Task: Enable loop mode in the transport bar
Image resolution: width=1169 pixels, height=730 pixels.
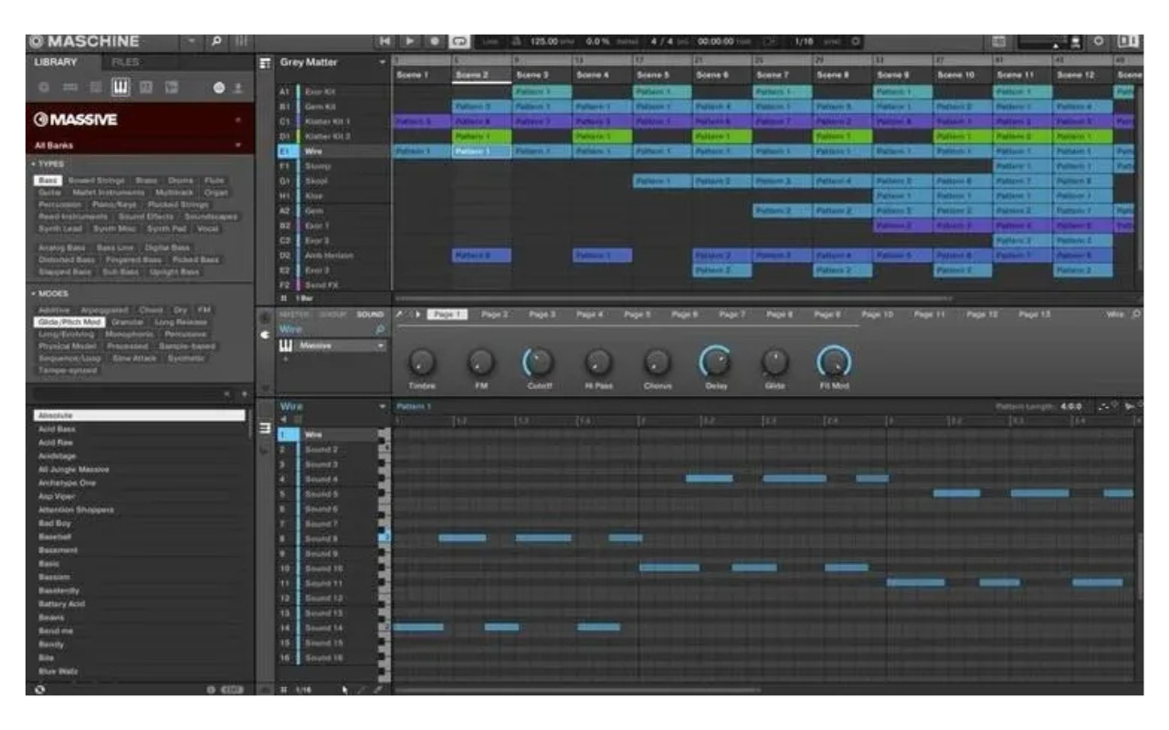Action: 461,38
